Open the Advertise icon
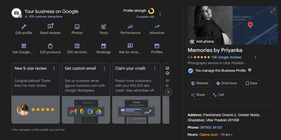 (157, 27)
